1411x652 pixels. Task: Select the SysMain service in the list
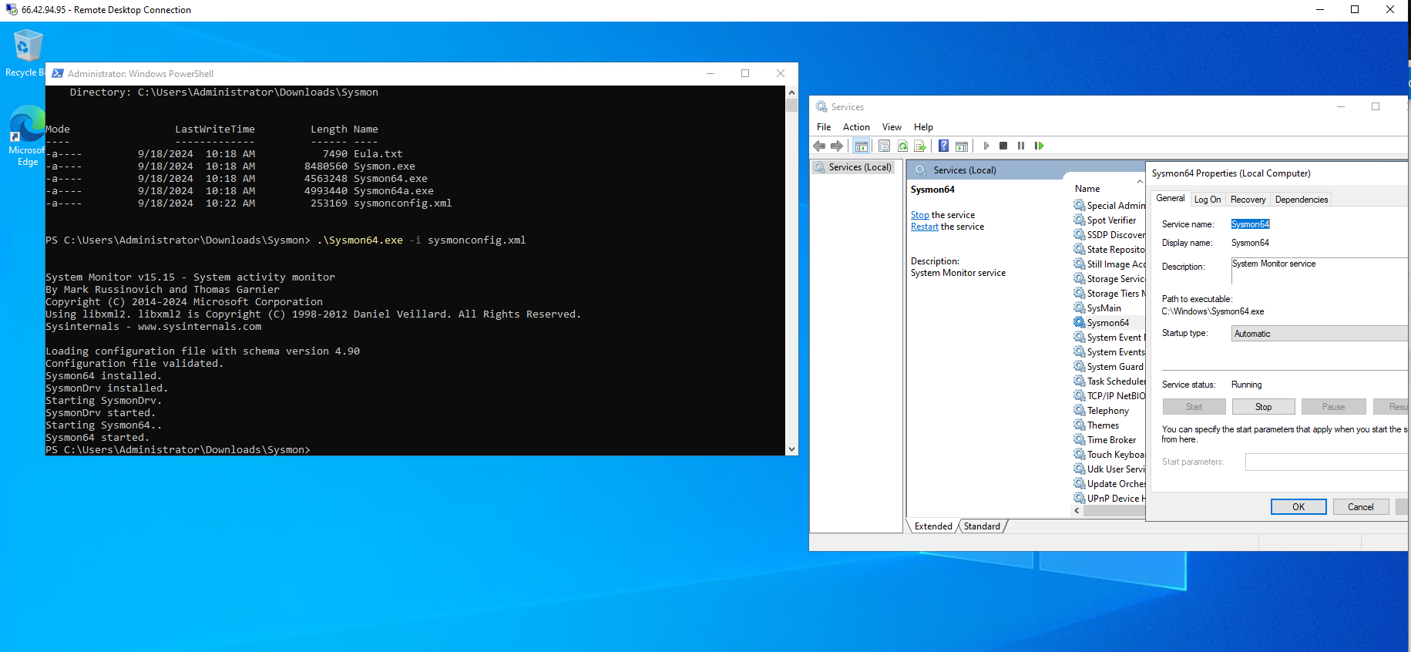pos(1104,308)
